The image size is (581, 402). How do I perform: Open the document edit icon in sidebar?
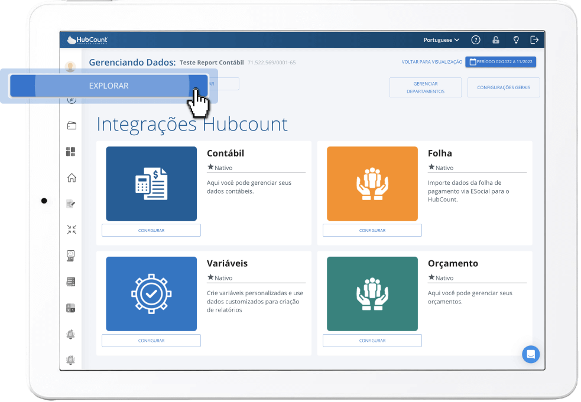coord(71,204)
